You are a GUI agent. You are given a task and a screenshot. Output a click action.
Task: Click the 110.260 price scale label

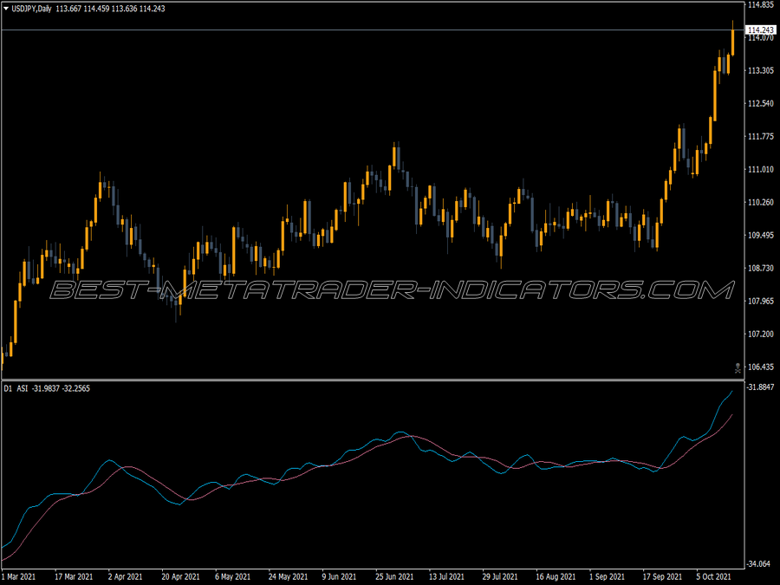tap(761, 202)
